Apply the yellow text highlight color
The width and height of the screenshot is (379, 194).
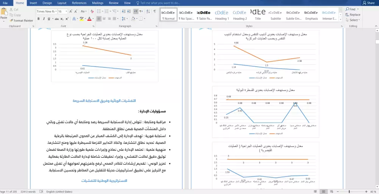[x=81, y=19]
